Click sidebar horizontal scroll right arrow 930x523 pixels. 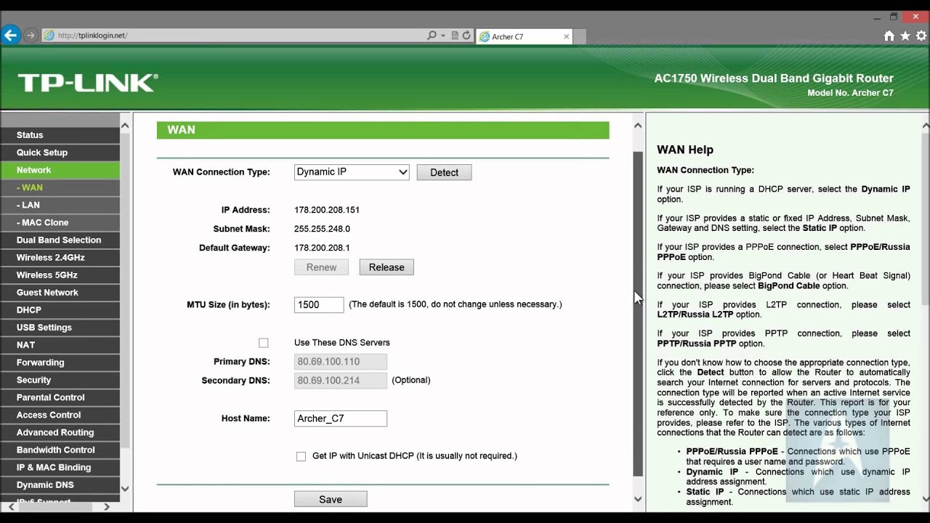pyautogui.click(x=107, y=506)
